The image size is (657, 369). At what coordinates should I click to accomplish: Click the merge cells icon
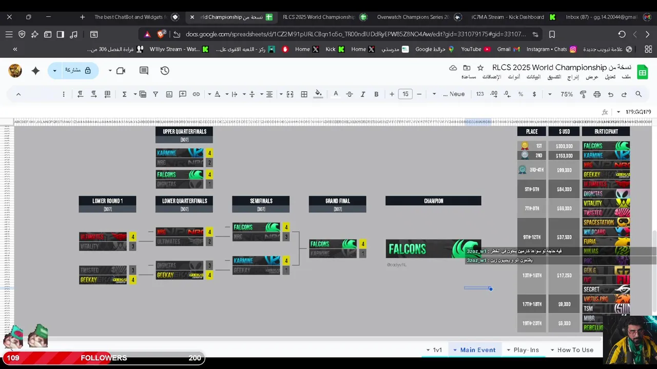tap(290, 94)
